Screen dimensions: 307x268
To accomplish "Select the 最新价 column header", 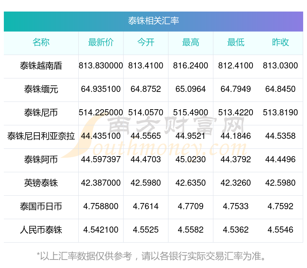I will point(101,43).
